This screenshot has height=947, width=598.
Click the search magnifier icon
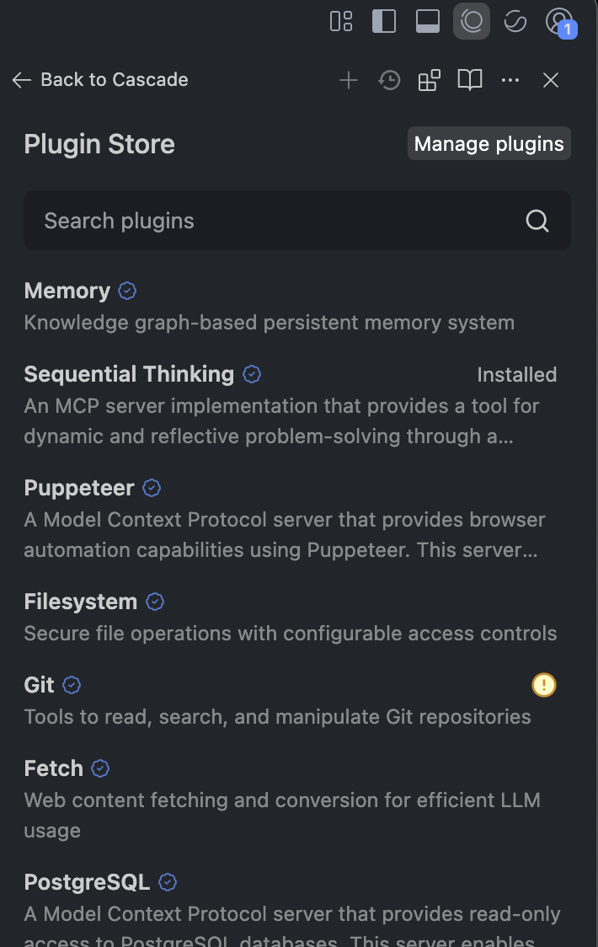click(x=537, y=221)
